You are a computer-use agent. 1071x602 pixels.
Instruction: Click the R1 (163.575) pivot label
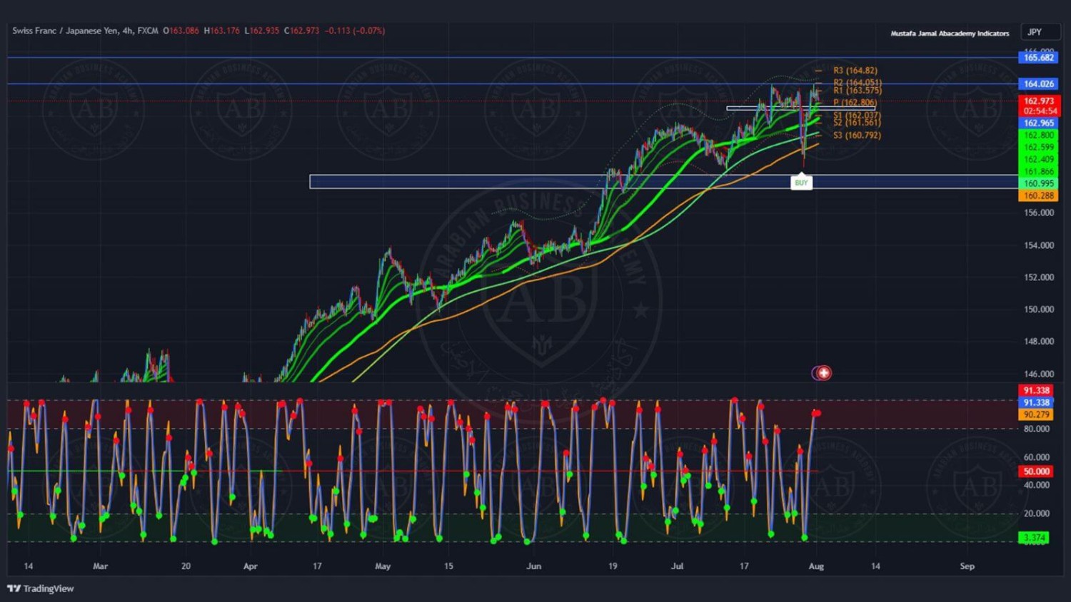(858, 91)
